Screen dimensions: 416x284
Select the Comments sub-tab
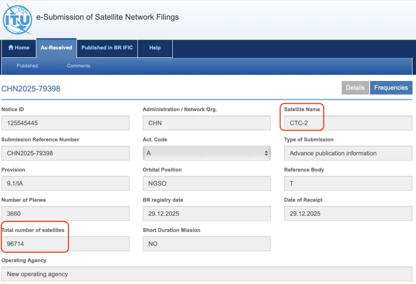pos(79,66)
